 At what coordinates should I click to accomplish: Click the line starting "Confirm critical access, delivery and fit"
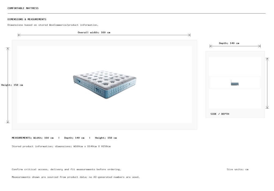pos(66,169)
